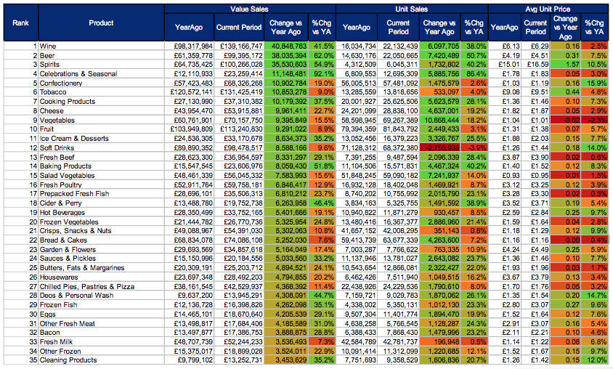Click Cheese value change 9,961,411

pyautogui.click(x=286, y=111)
